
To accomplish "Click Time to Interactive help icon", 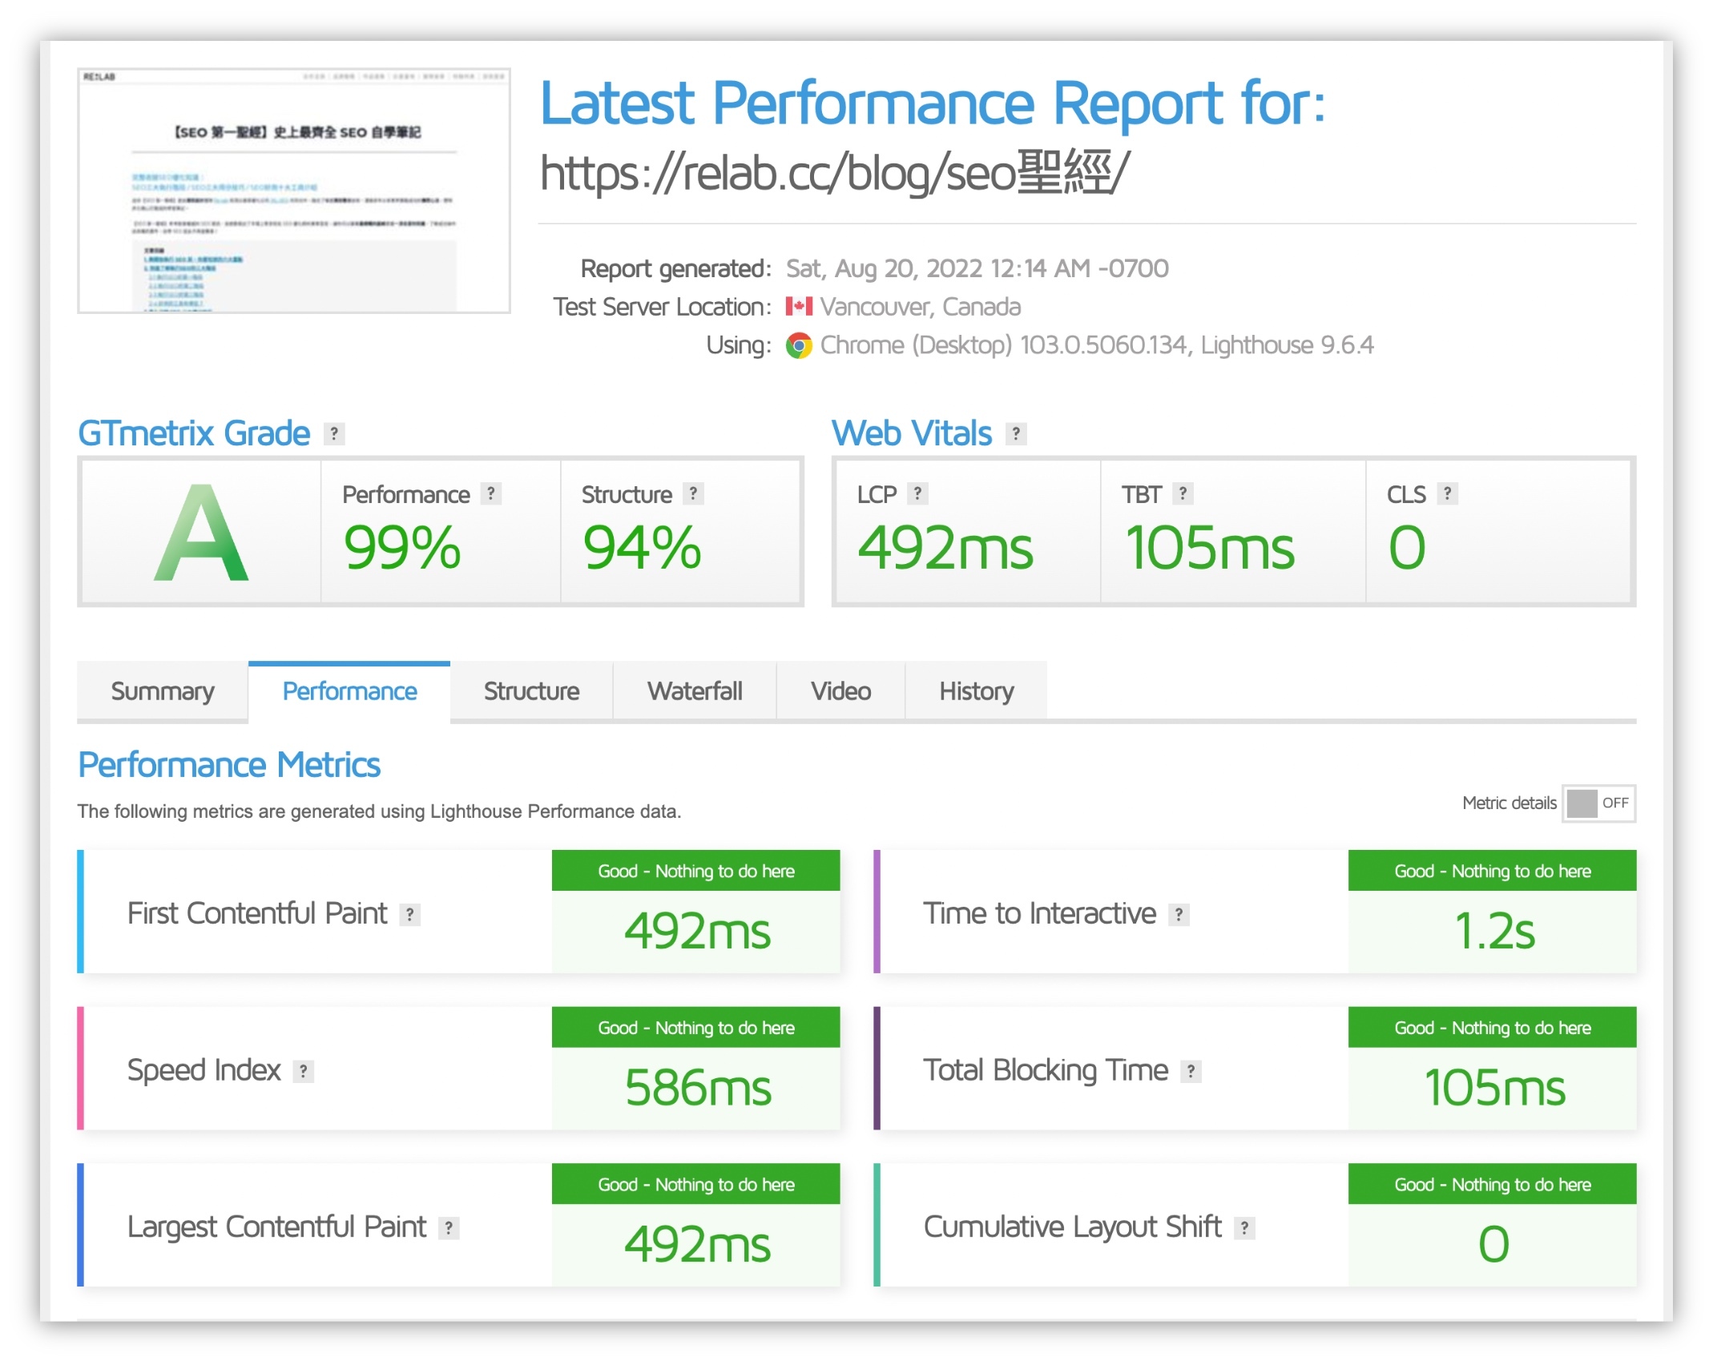I will [1179, 914].
